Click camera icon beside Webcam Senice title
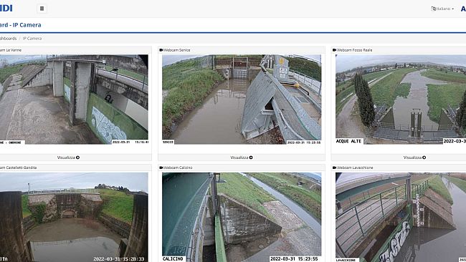This screenshot has width=466, height=262. click(161, 50)
